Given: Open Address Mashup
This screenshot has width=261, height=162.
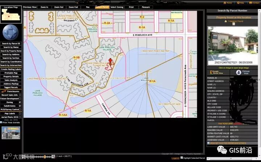Looking at the screenshot, I should pyautogui.click(x=11, y=84).
